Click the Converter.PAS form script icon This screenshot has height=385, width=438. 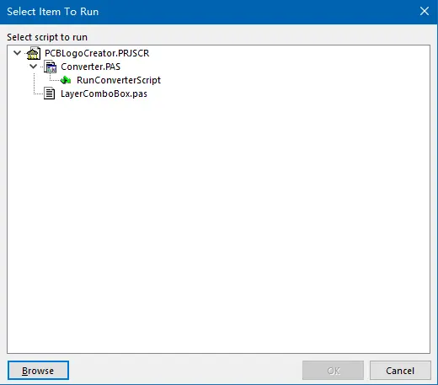51,67
